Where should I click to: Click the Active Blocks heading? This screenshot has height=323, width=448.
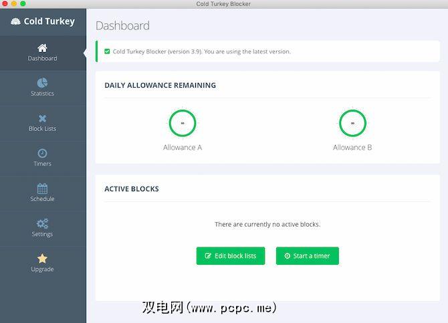coord(132,189)
